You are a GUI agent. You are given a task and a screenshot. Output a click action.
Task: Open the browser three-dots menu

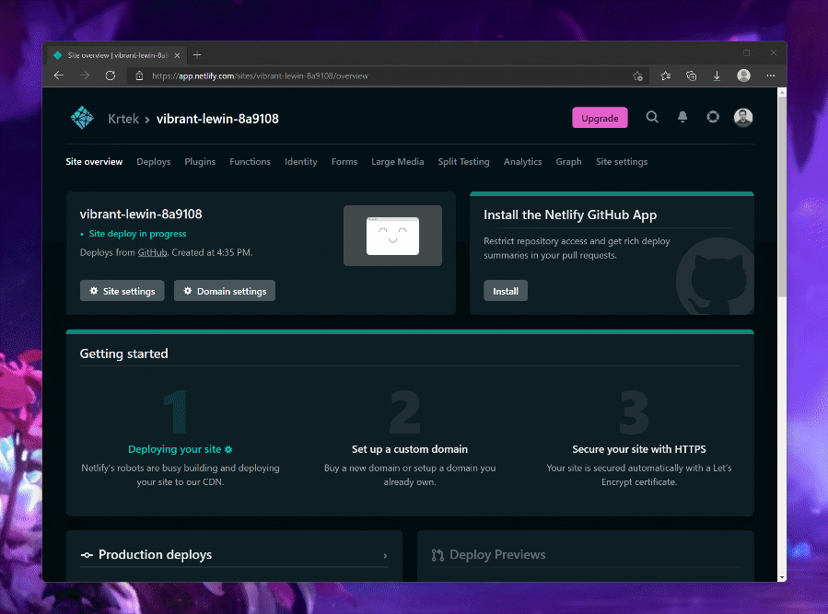click(x=771, y=75)
